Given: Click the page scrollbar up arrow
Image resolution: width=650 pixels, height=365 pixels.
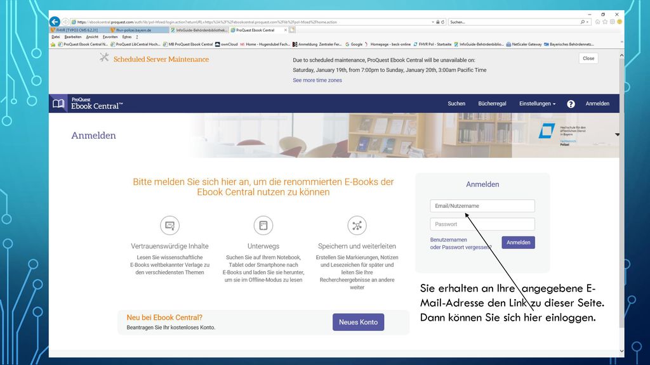Looking at the screenshot, I should pos(621,55).
